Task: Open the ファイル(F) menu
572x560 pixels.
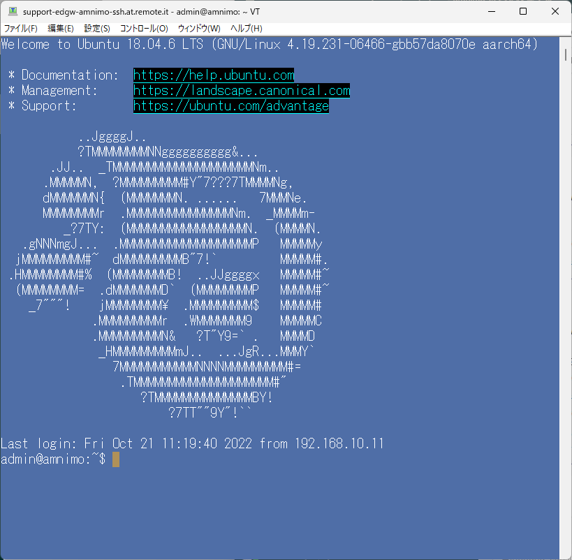Action: click(20, 29)
